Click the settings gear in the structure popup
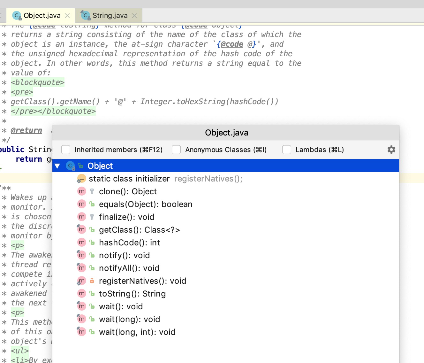Image resolution: width=424 pixels, height=363 pixels. click(x=391, y=149)
